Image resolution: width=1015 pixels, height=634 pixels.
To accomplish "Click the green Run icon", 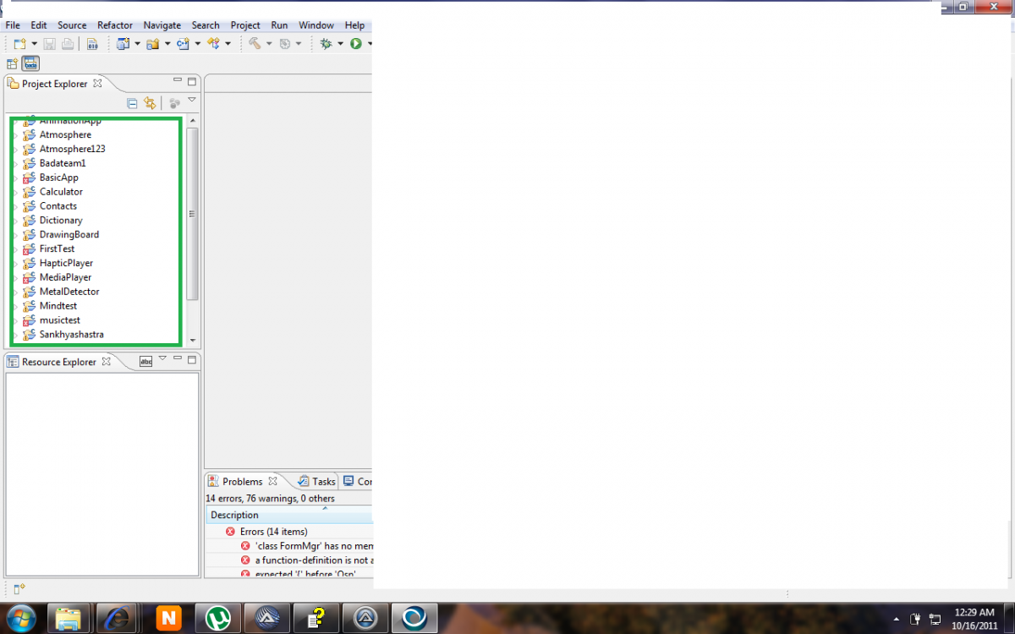I will tap(356, 44).
